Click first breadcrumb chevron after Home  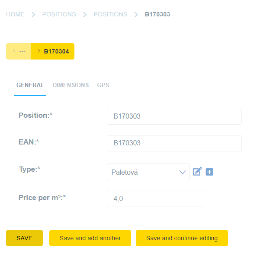pyautogui.click(x=33, y=14)
